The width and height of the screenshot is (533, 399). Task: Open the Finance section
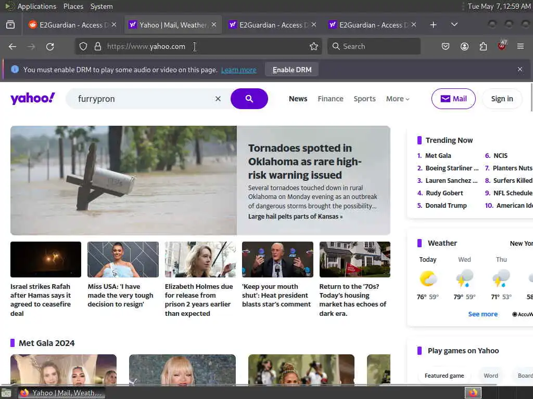(331, 99)
